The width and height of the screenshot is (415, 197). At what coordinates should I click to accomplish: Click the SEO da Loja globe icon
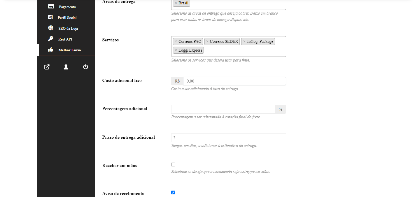tap(51, 28)
